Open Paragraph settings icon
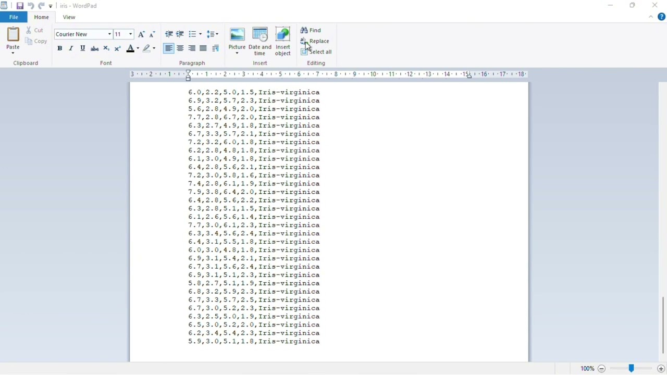Viewport: 667px width, 375px height. [215, 48]
